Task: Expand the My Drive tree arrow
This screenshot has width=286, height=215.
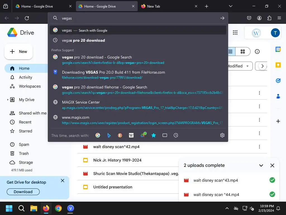Action: click(8, 100)
